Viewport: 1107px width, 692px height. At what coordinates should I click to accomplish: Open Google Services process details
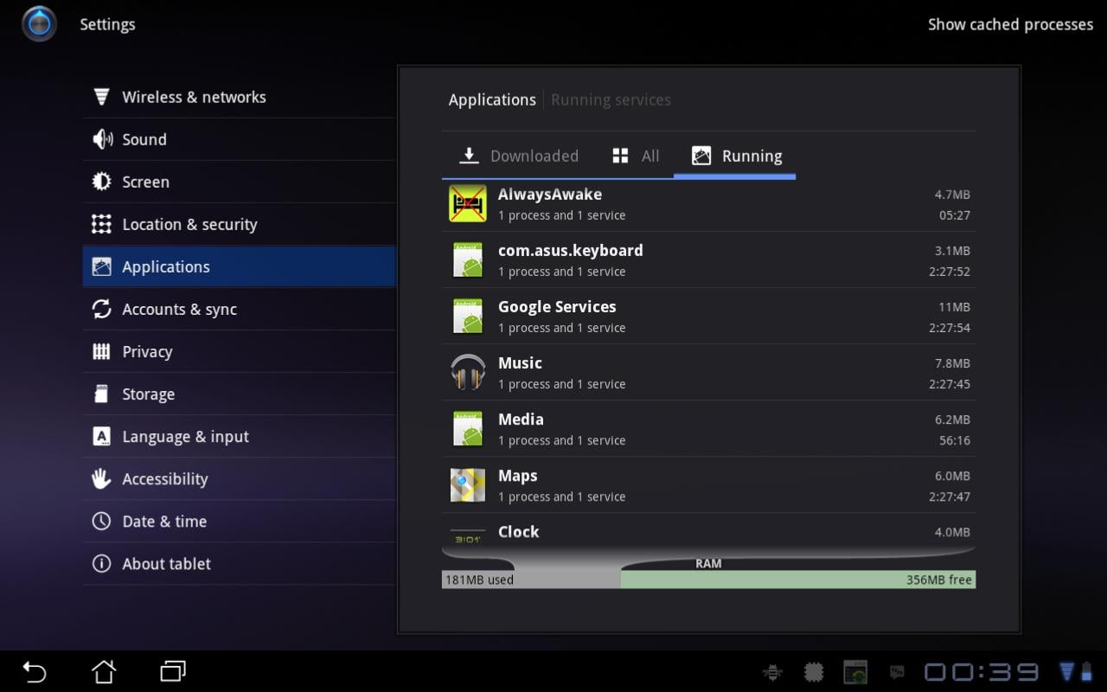pos(708,317)
